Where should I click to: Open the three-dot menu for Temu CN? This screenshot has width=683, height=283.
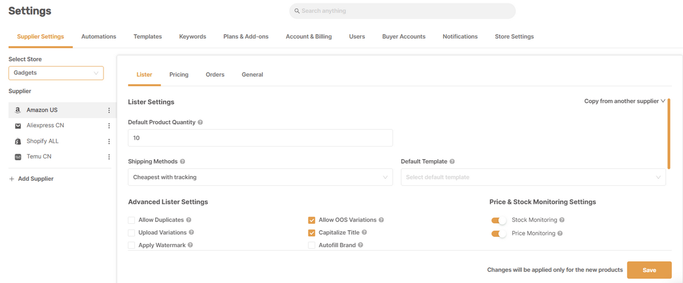point(109,157)
